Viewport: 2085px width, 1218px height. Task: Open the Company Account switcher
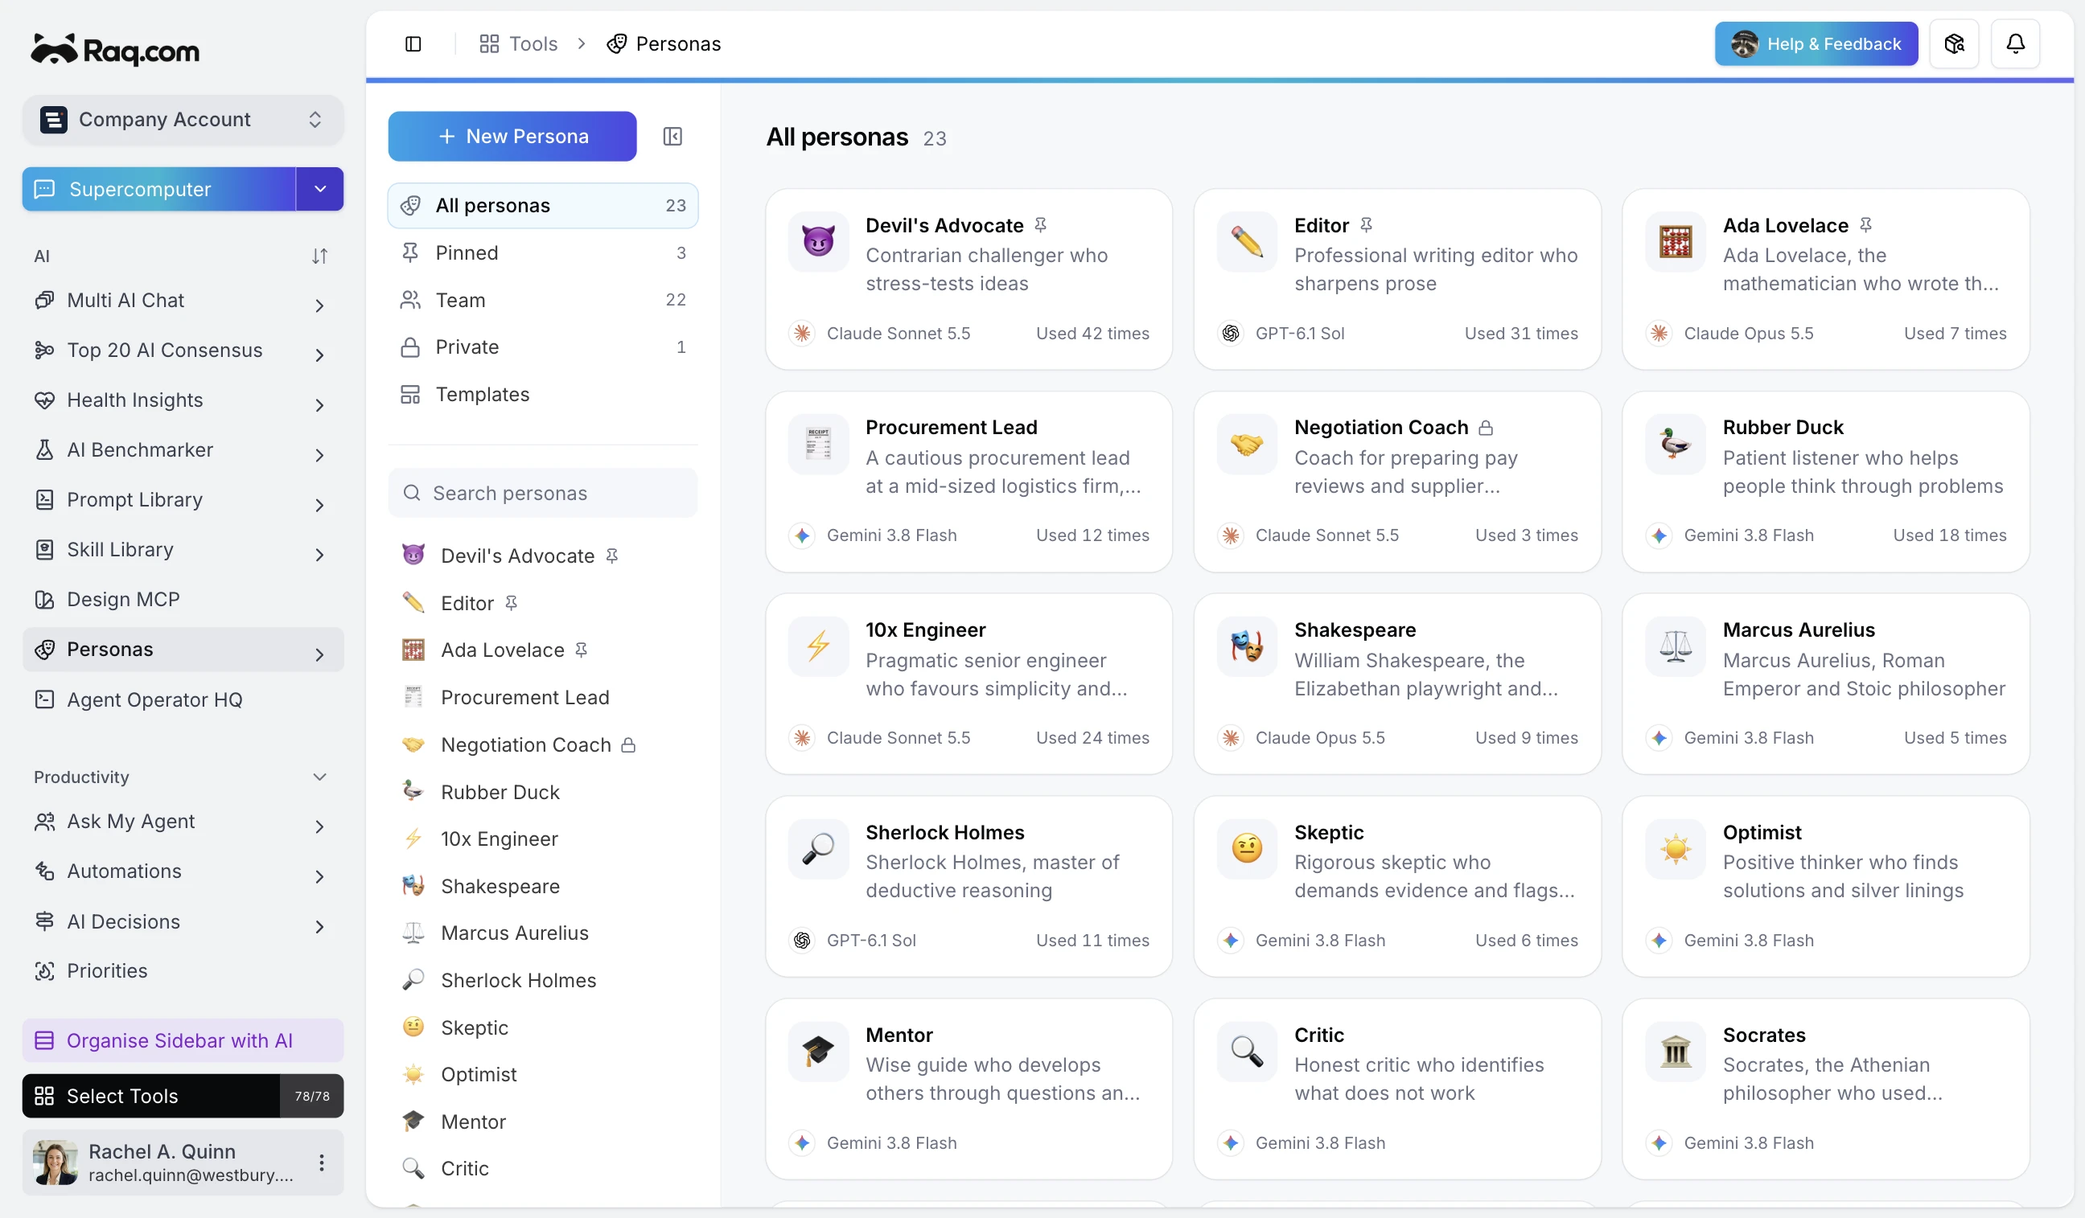[x=183, y=120]
